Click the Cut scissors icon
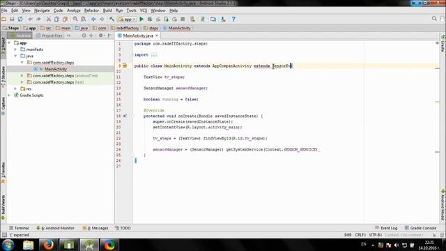Viewport: 446px width, 251px height. click(x=49, y=19)
